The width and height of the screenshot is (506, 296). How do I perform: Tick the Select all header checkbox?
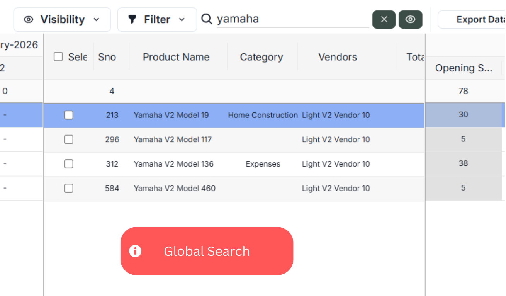click(x=58, y=57)
